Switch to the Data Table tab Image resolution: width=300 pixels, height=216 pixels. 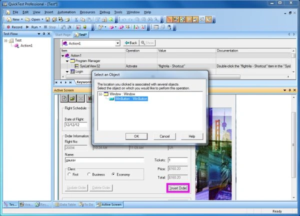pyautogui.click(x=65, y=204)
